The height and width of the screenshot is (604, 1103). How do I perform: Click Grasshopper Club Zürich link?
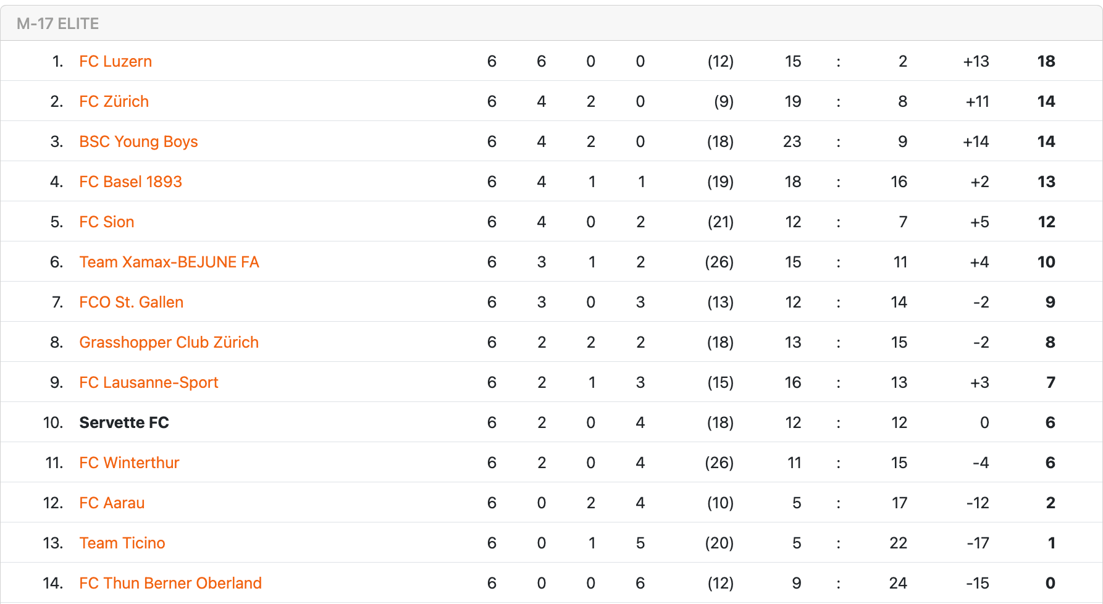click(169, 342)
